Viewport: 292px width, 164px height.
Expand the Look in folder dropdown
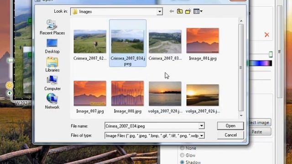pos(160,11)
